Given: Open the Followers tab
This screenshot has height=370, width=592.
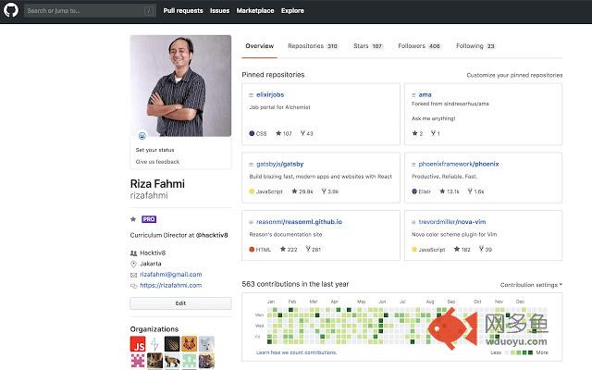Looking at the screenshot, I should 419,46.
